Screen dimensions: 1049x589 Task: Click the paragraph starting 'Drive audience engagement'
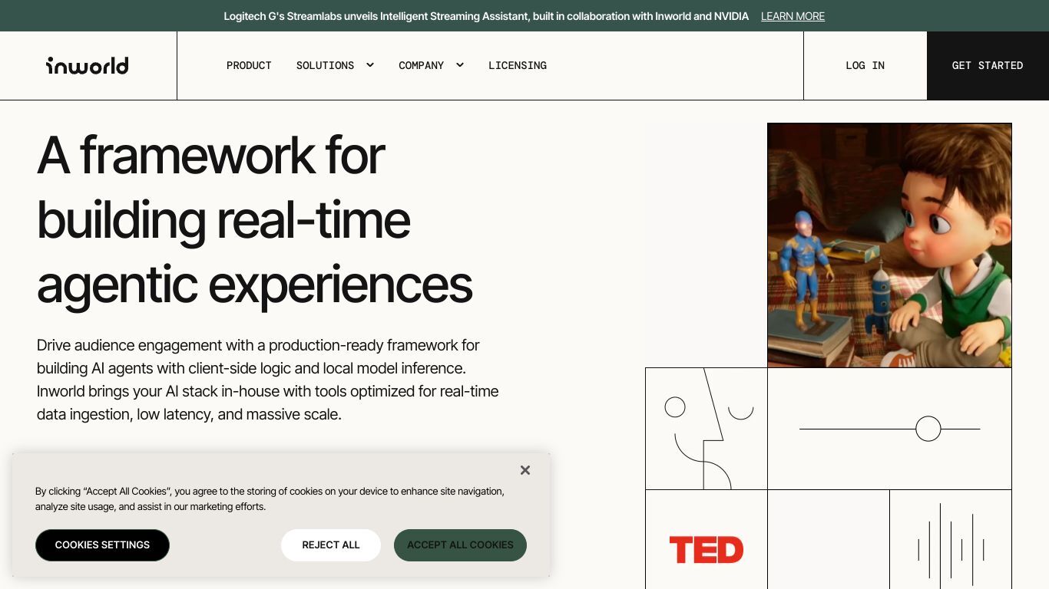point(268,380)
